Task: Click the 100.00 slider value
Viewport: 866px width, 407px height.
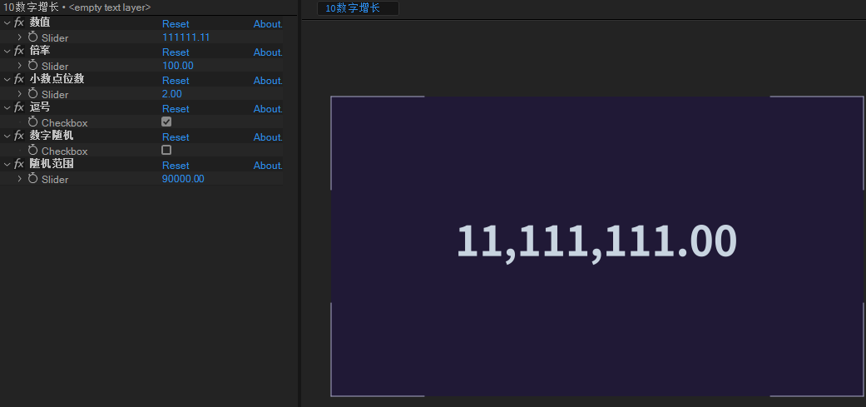Action: click(178, 65)
